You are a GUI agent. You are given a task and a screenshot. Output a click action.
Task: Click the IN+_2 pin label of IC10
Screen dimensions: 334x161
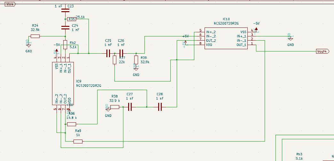[211, 32]
